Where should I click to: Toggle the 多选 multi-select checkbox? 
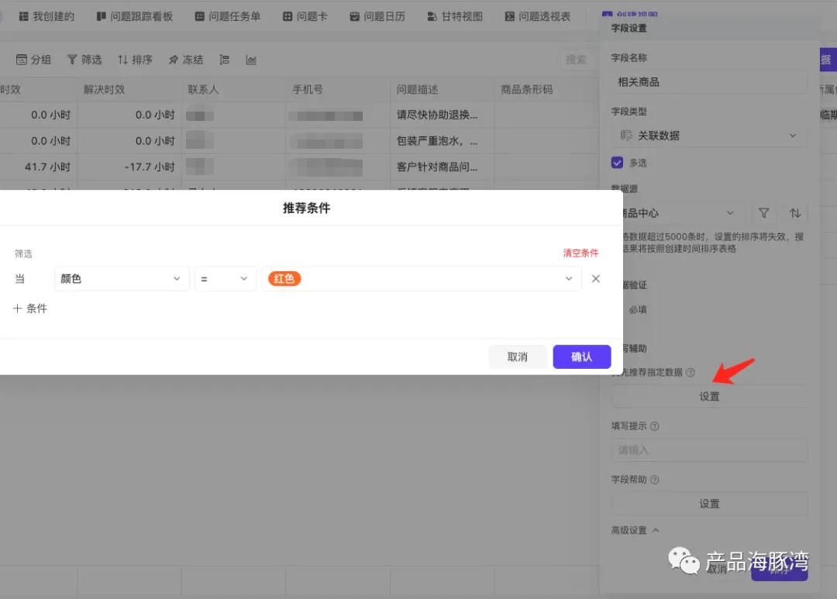click(618, 163)
